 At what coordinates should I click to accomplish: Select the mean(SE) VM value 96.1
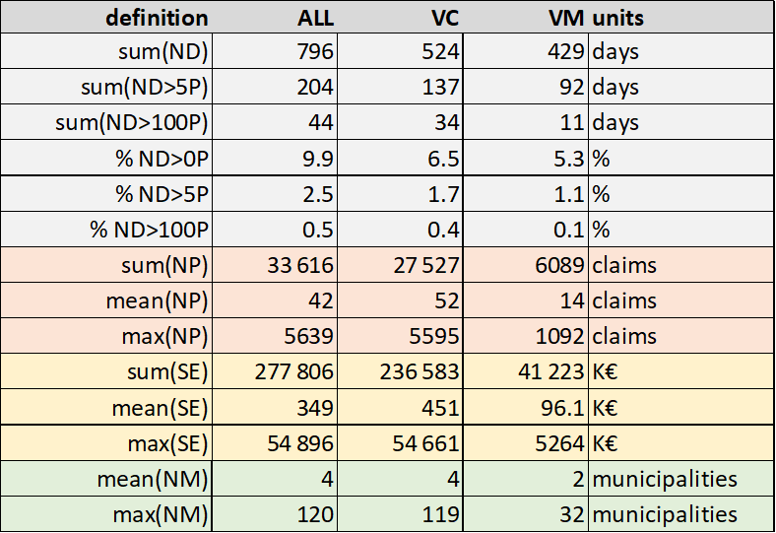561,407
